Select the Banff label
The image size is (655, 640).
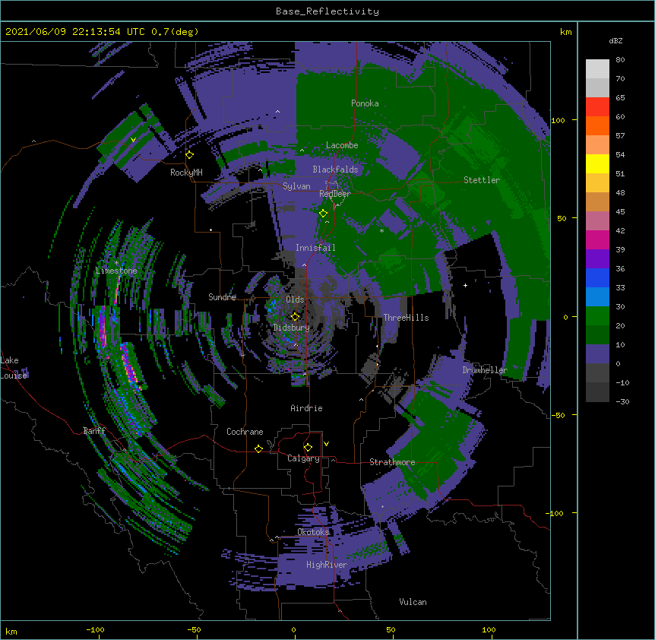tap(94, 431)
